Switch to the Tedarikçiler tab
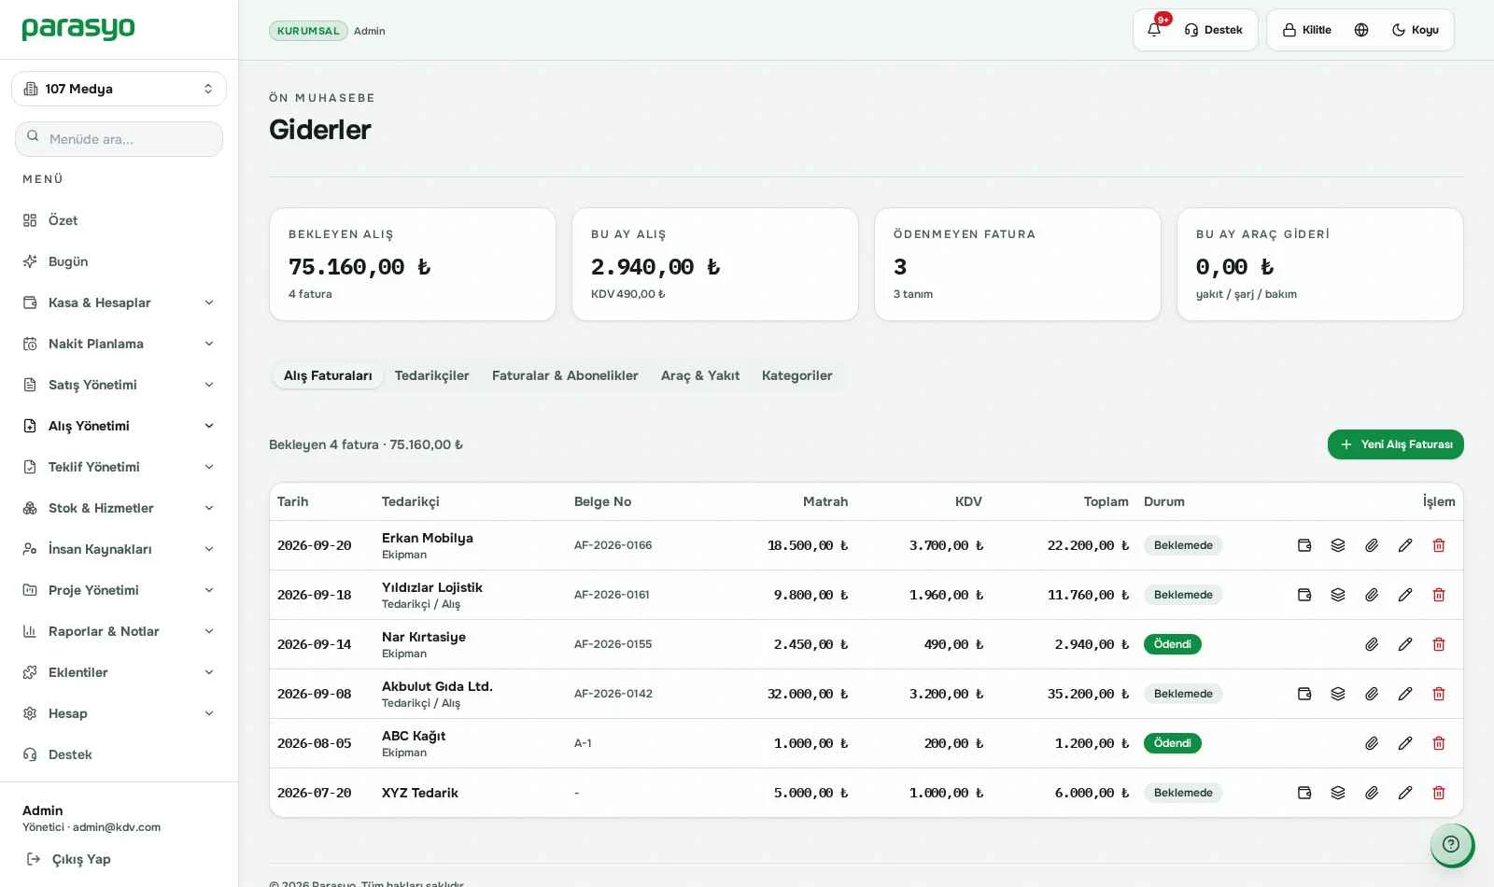The height and width of the screenshot is (887, 1494). pyautogui.click(x=431, y=375)
